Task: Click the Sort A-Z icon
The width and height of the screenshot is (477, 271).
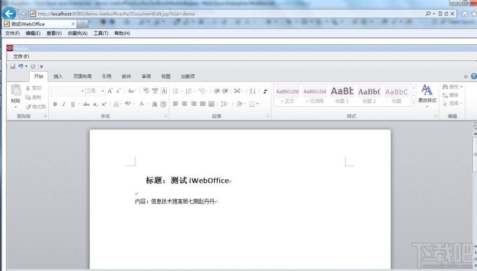Action: [252, 91]
